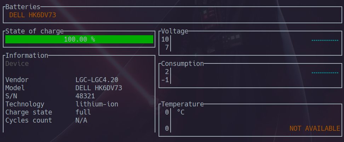Select the DELL HK6DV73 battery tab
Image resolution: width=344 pixels, height=142 pixels.
click(x=33, y=15)
